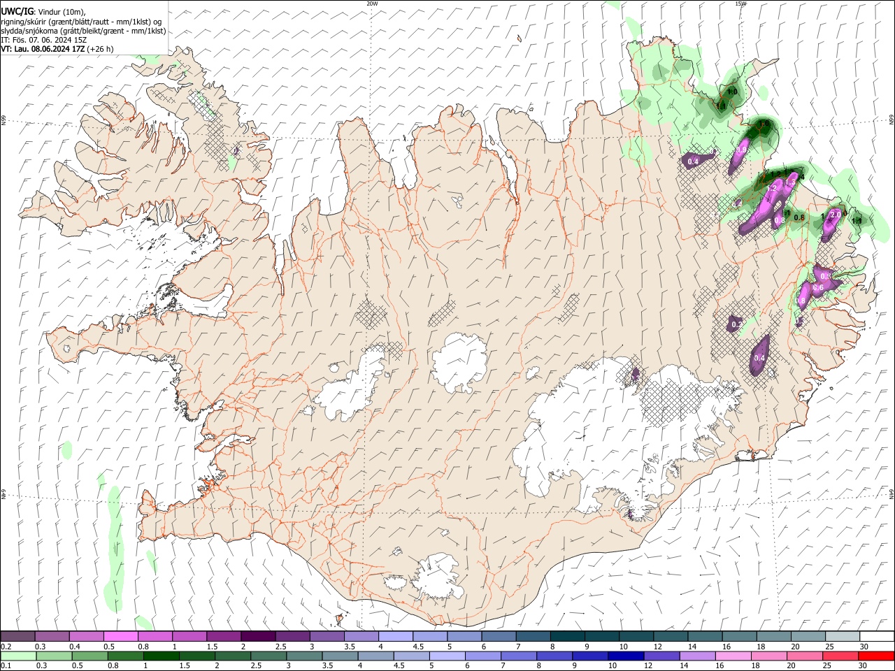The height and width of the screenshot is (671, 895).
Task: Pick the darkest purple 2–2.5 snow legend swatch
Action: click(257, 636)
